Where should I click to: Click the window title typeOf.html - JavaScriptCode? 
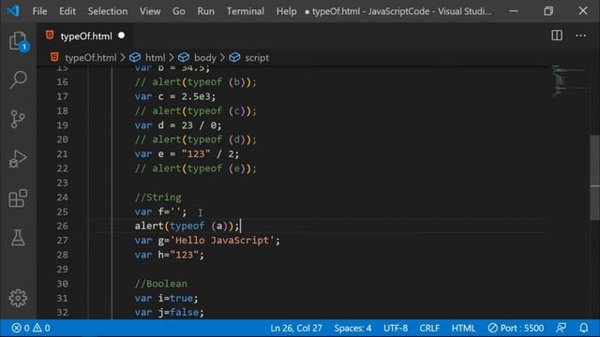coord(398,11)
